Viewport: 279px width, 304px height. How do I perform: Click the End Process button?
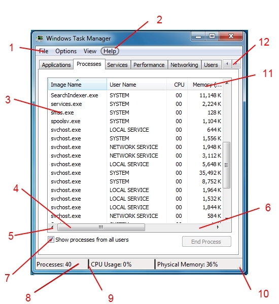tap(206, 242)
